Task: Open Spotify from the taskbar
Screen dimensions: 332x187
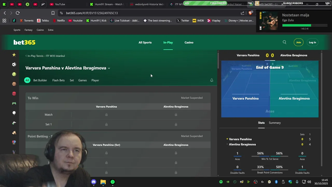Action: tap(113, 182)
